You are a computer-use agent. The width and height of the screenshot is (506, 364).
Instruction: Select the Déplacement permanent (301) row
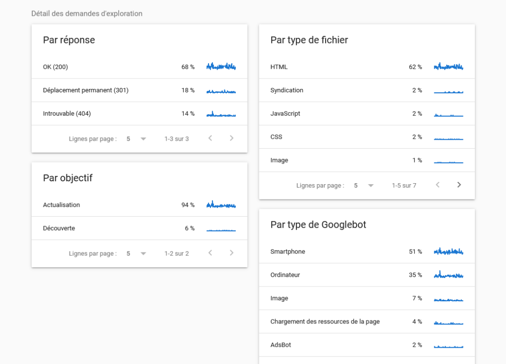click(x=139, y=90)
